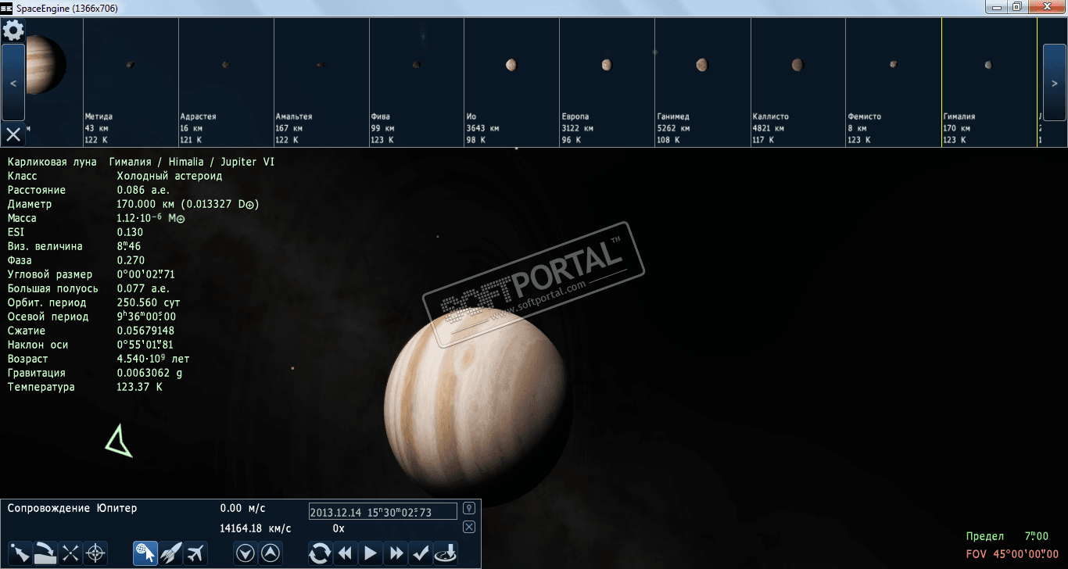The height and width of the screenshot is (569, 1068).
Task: Click the '14164.18 км/с' speed readout
Action: (x=256, y=528)
